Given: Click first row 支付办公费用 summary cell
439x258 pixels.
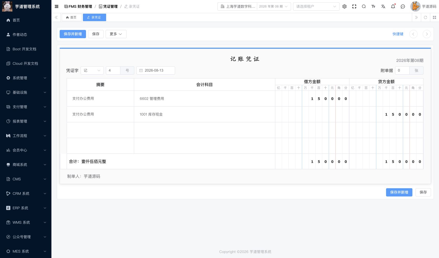Looking at the screenshot, I should 100,99.
